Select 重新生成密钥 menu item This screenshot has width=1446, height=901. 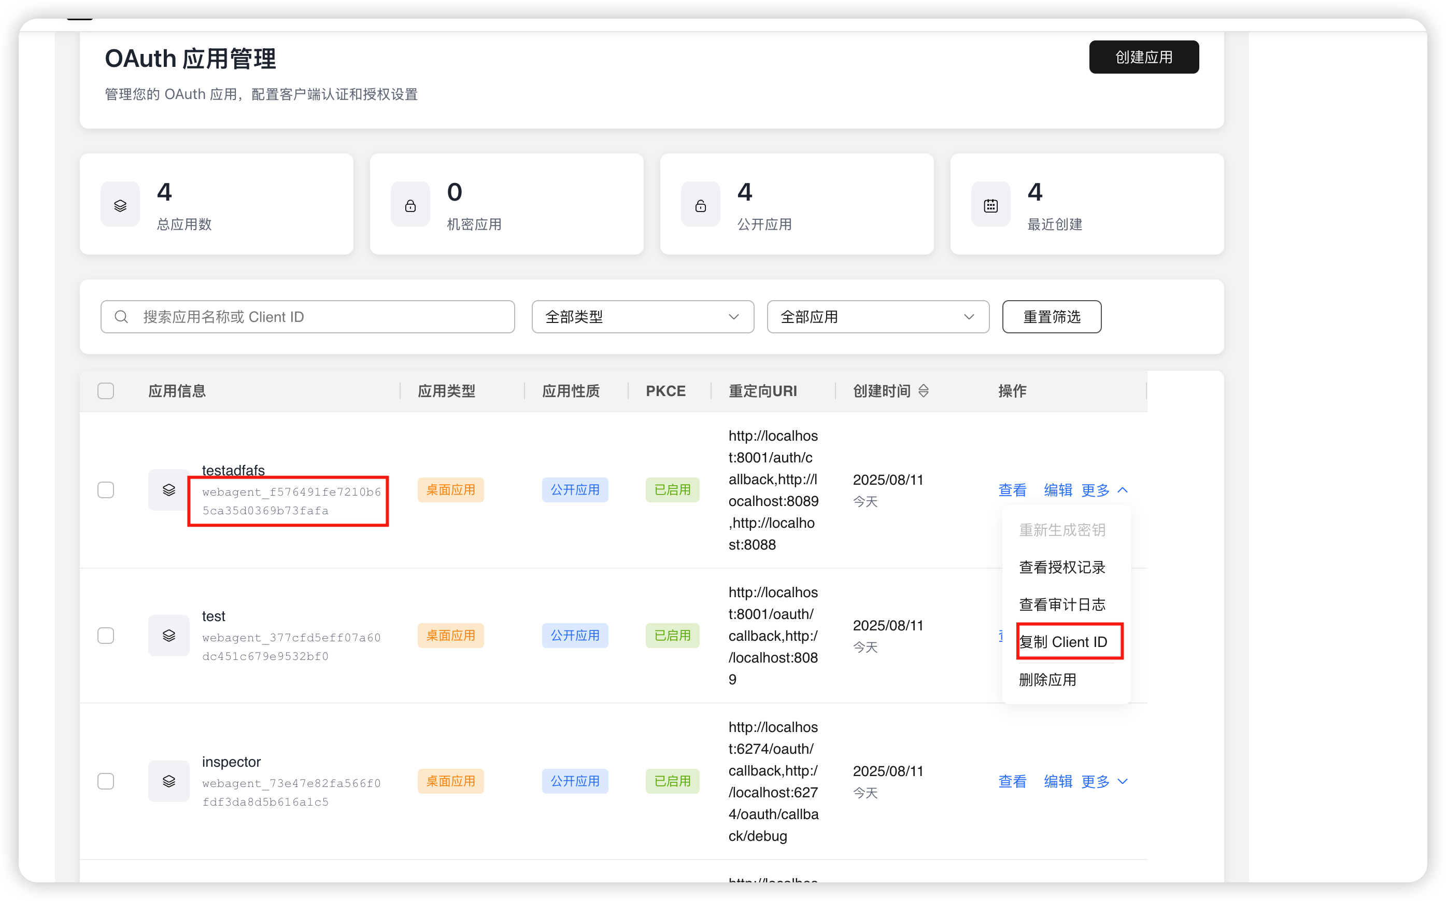pos(1062,530)
